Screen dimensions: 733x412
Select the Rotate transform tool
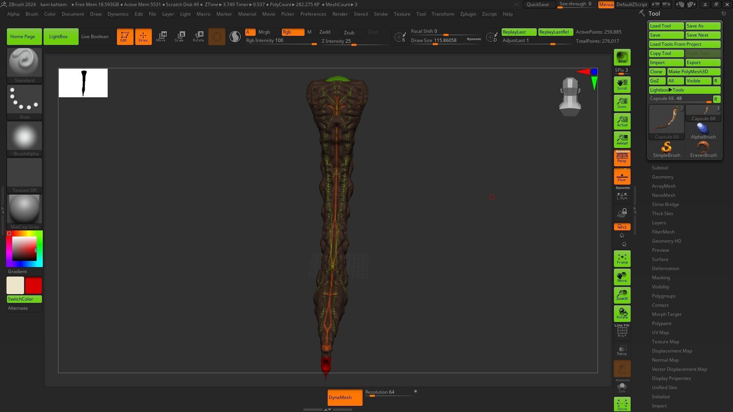coord(198,37)
